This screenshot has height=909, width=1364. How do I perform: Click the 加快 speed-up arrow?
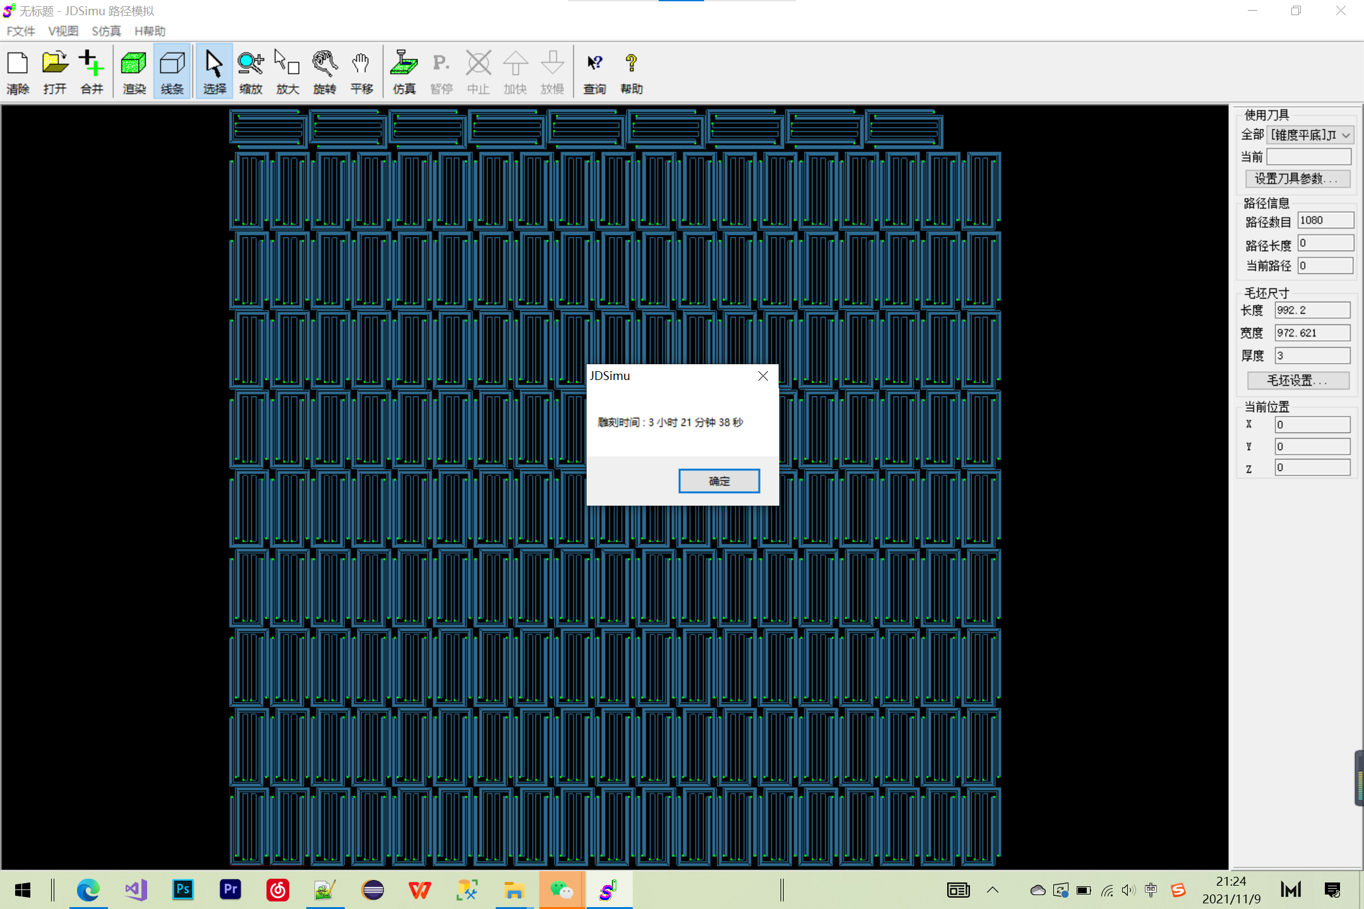coord(515,72)
